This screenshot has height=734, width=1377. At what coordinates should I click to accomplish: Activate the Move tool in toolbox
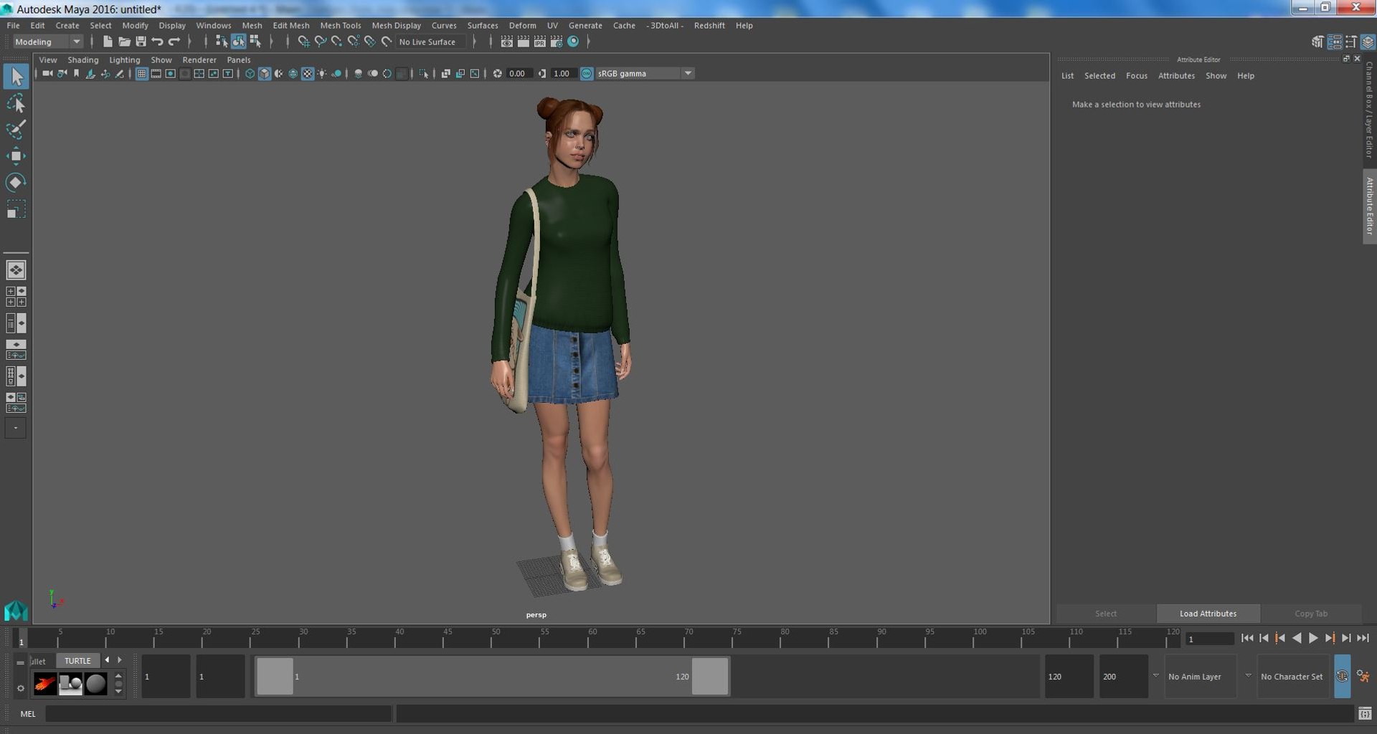tap(16, 156)
